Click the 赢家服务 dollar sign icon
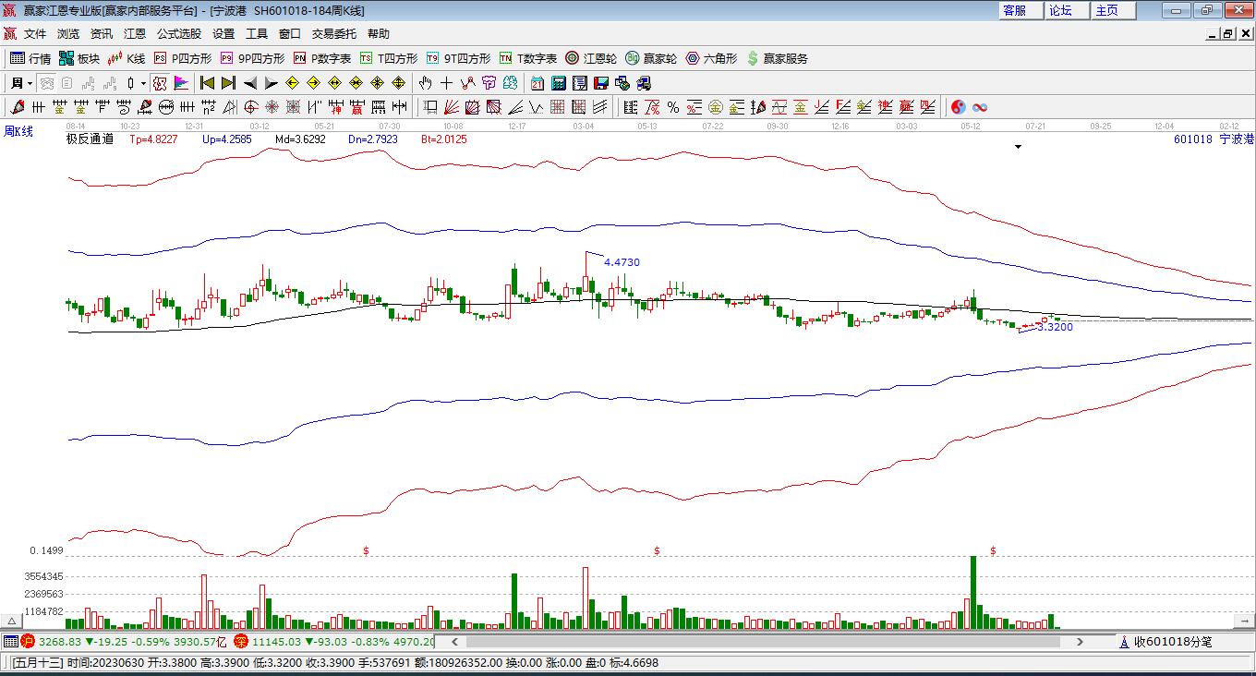 pyautogui.click(x=753, y=58)
